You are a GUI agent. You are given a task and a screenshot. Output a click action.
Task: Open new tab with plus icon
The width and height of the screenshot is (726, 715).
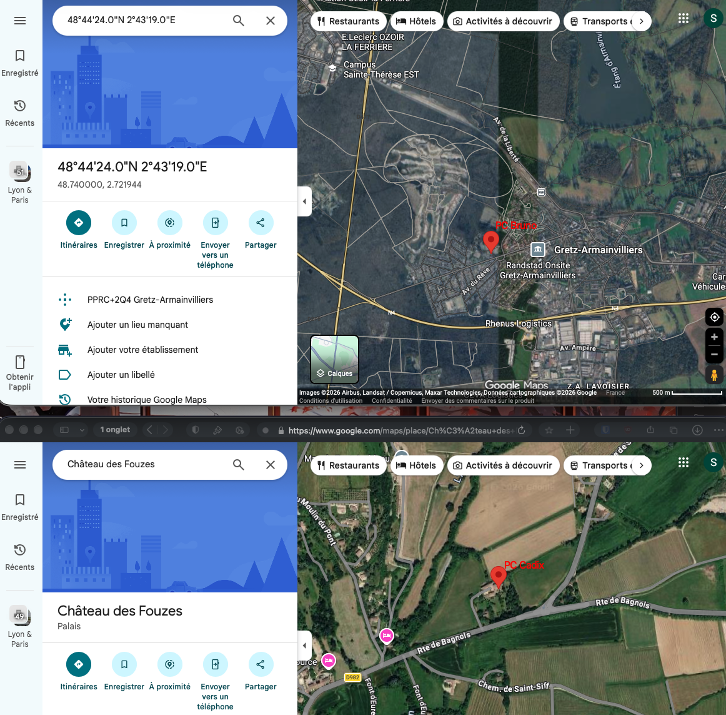[570, 430]
